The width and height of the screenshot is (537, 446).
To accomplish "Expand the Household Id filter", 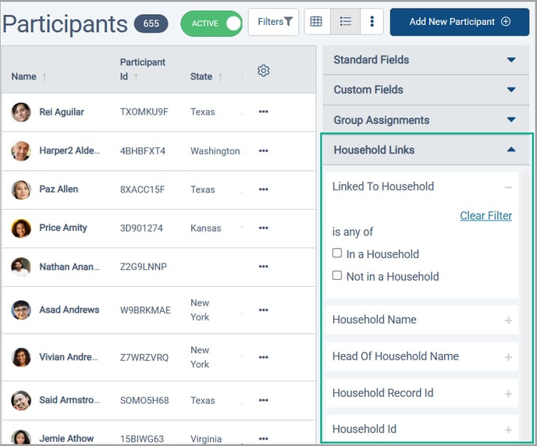I will (x=508, y=430).
